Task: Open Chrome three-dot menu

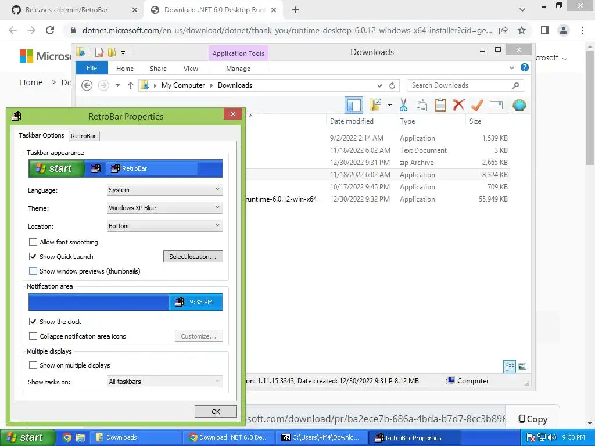Action: coord(582,30)
